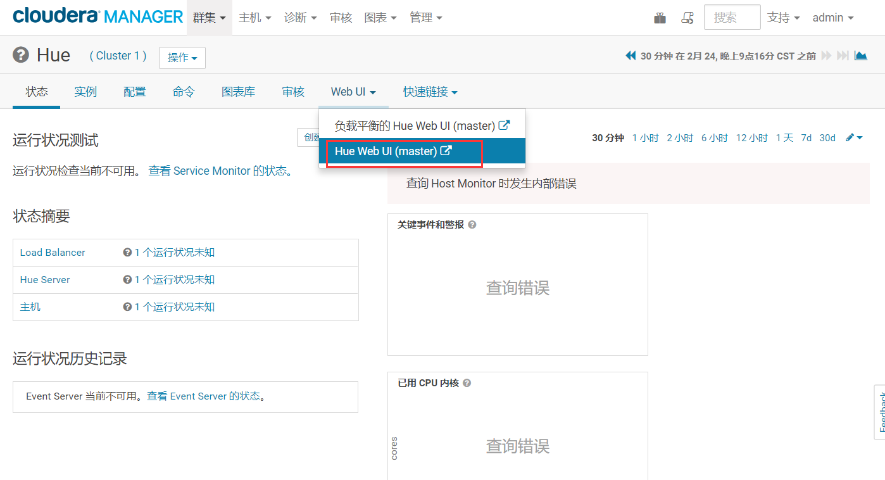Jump back in time with double-left arrows
Screen dimensions: 885x480
coord(631,56)
